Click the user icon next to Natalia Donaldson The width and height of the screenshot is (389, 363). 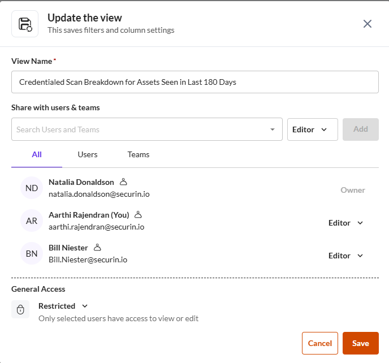coord(123,182)
